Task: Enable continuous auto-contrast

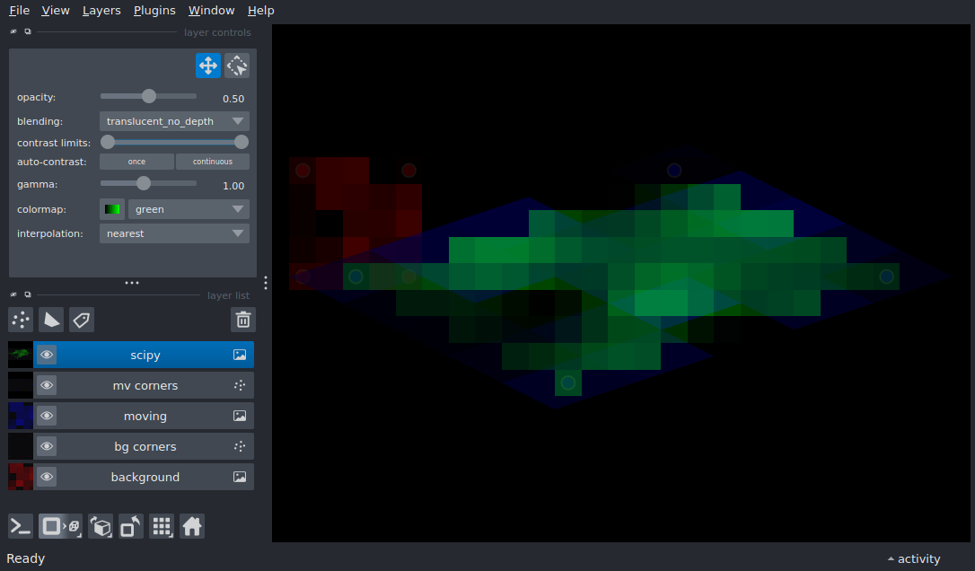Action: point(213,161)
